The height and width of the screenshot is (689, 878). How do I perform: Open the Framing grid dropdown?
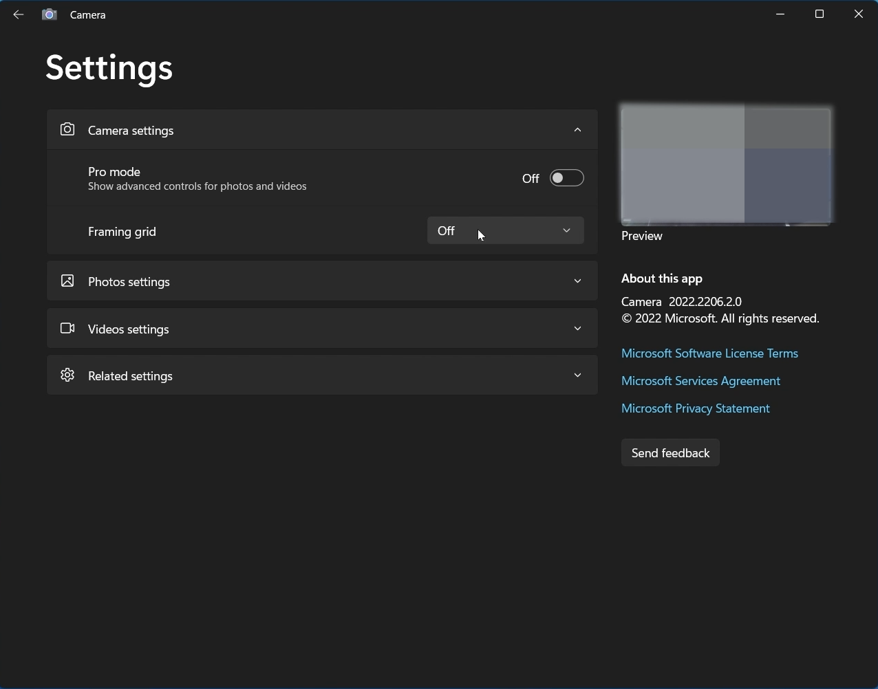click(x=506, y=230)
